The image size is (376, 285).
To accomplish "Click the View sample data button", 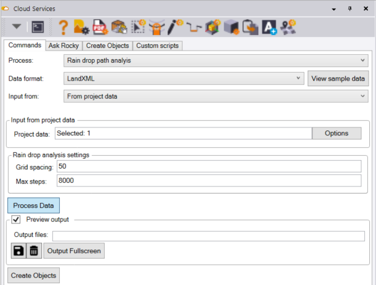I will (338, 79).
